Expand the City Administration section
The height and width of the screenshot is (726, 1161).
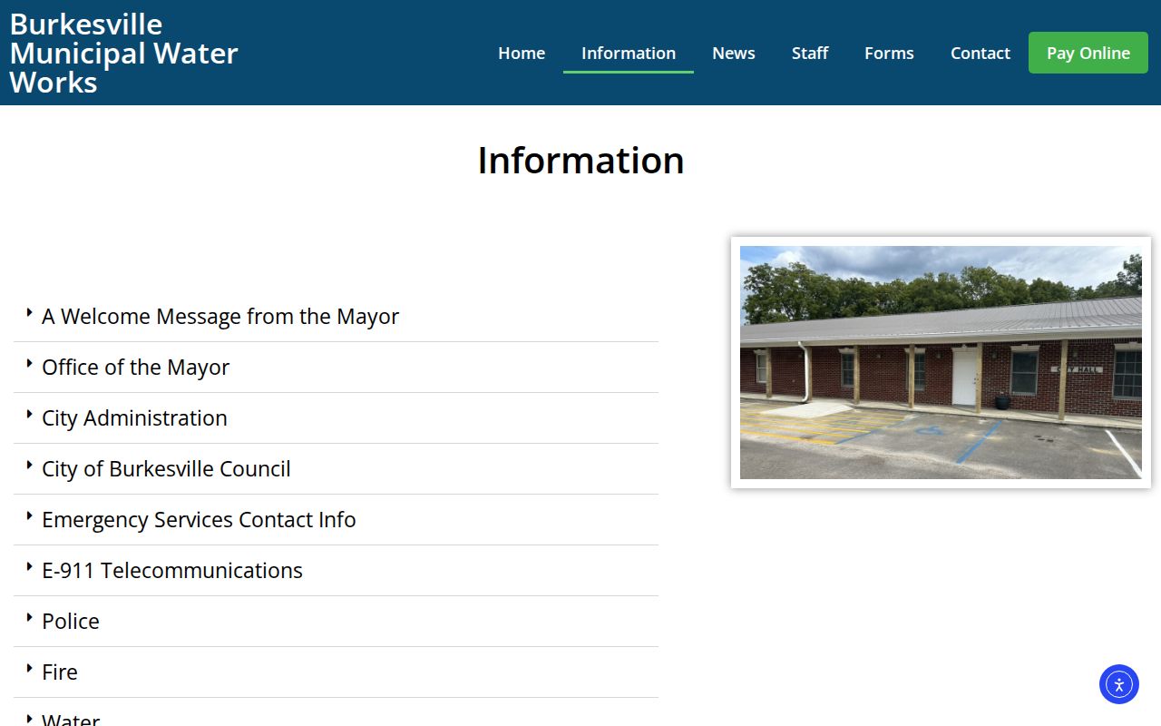tap(336, 418)
